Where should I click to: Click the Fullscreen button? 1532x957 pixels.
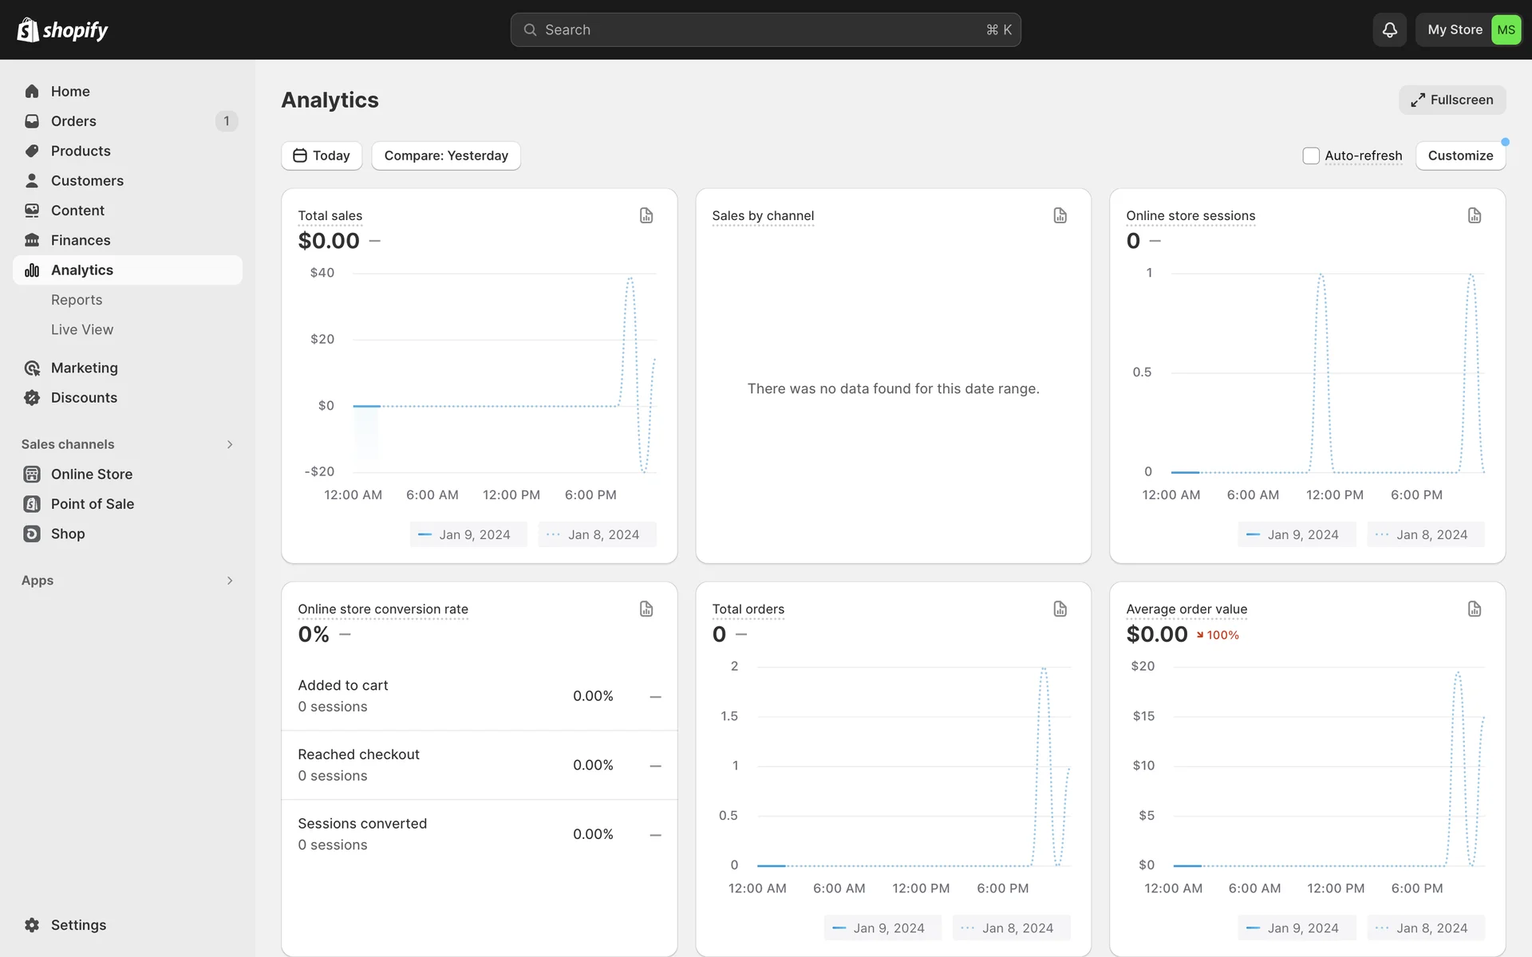pyautogui.click(x=1451, y=100)
